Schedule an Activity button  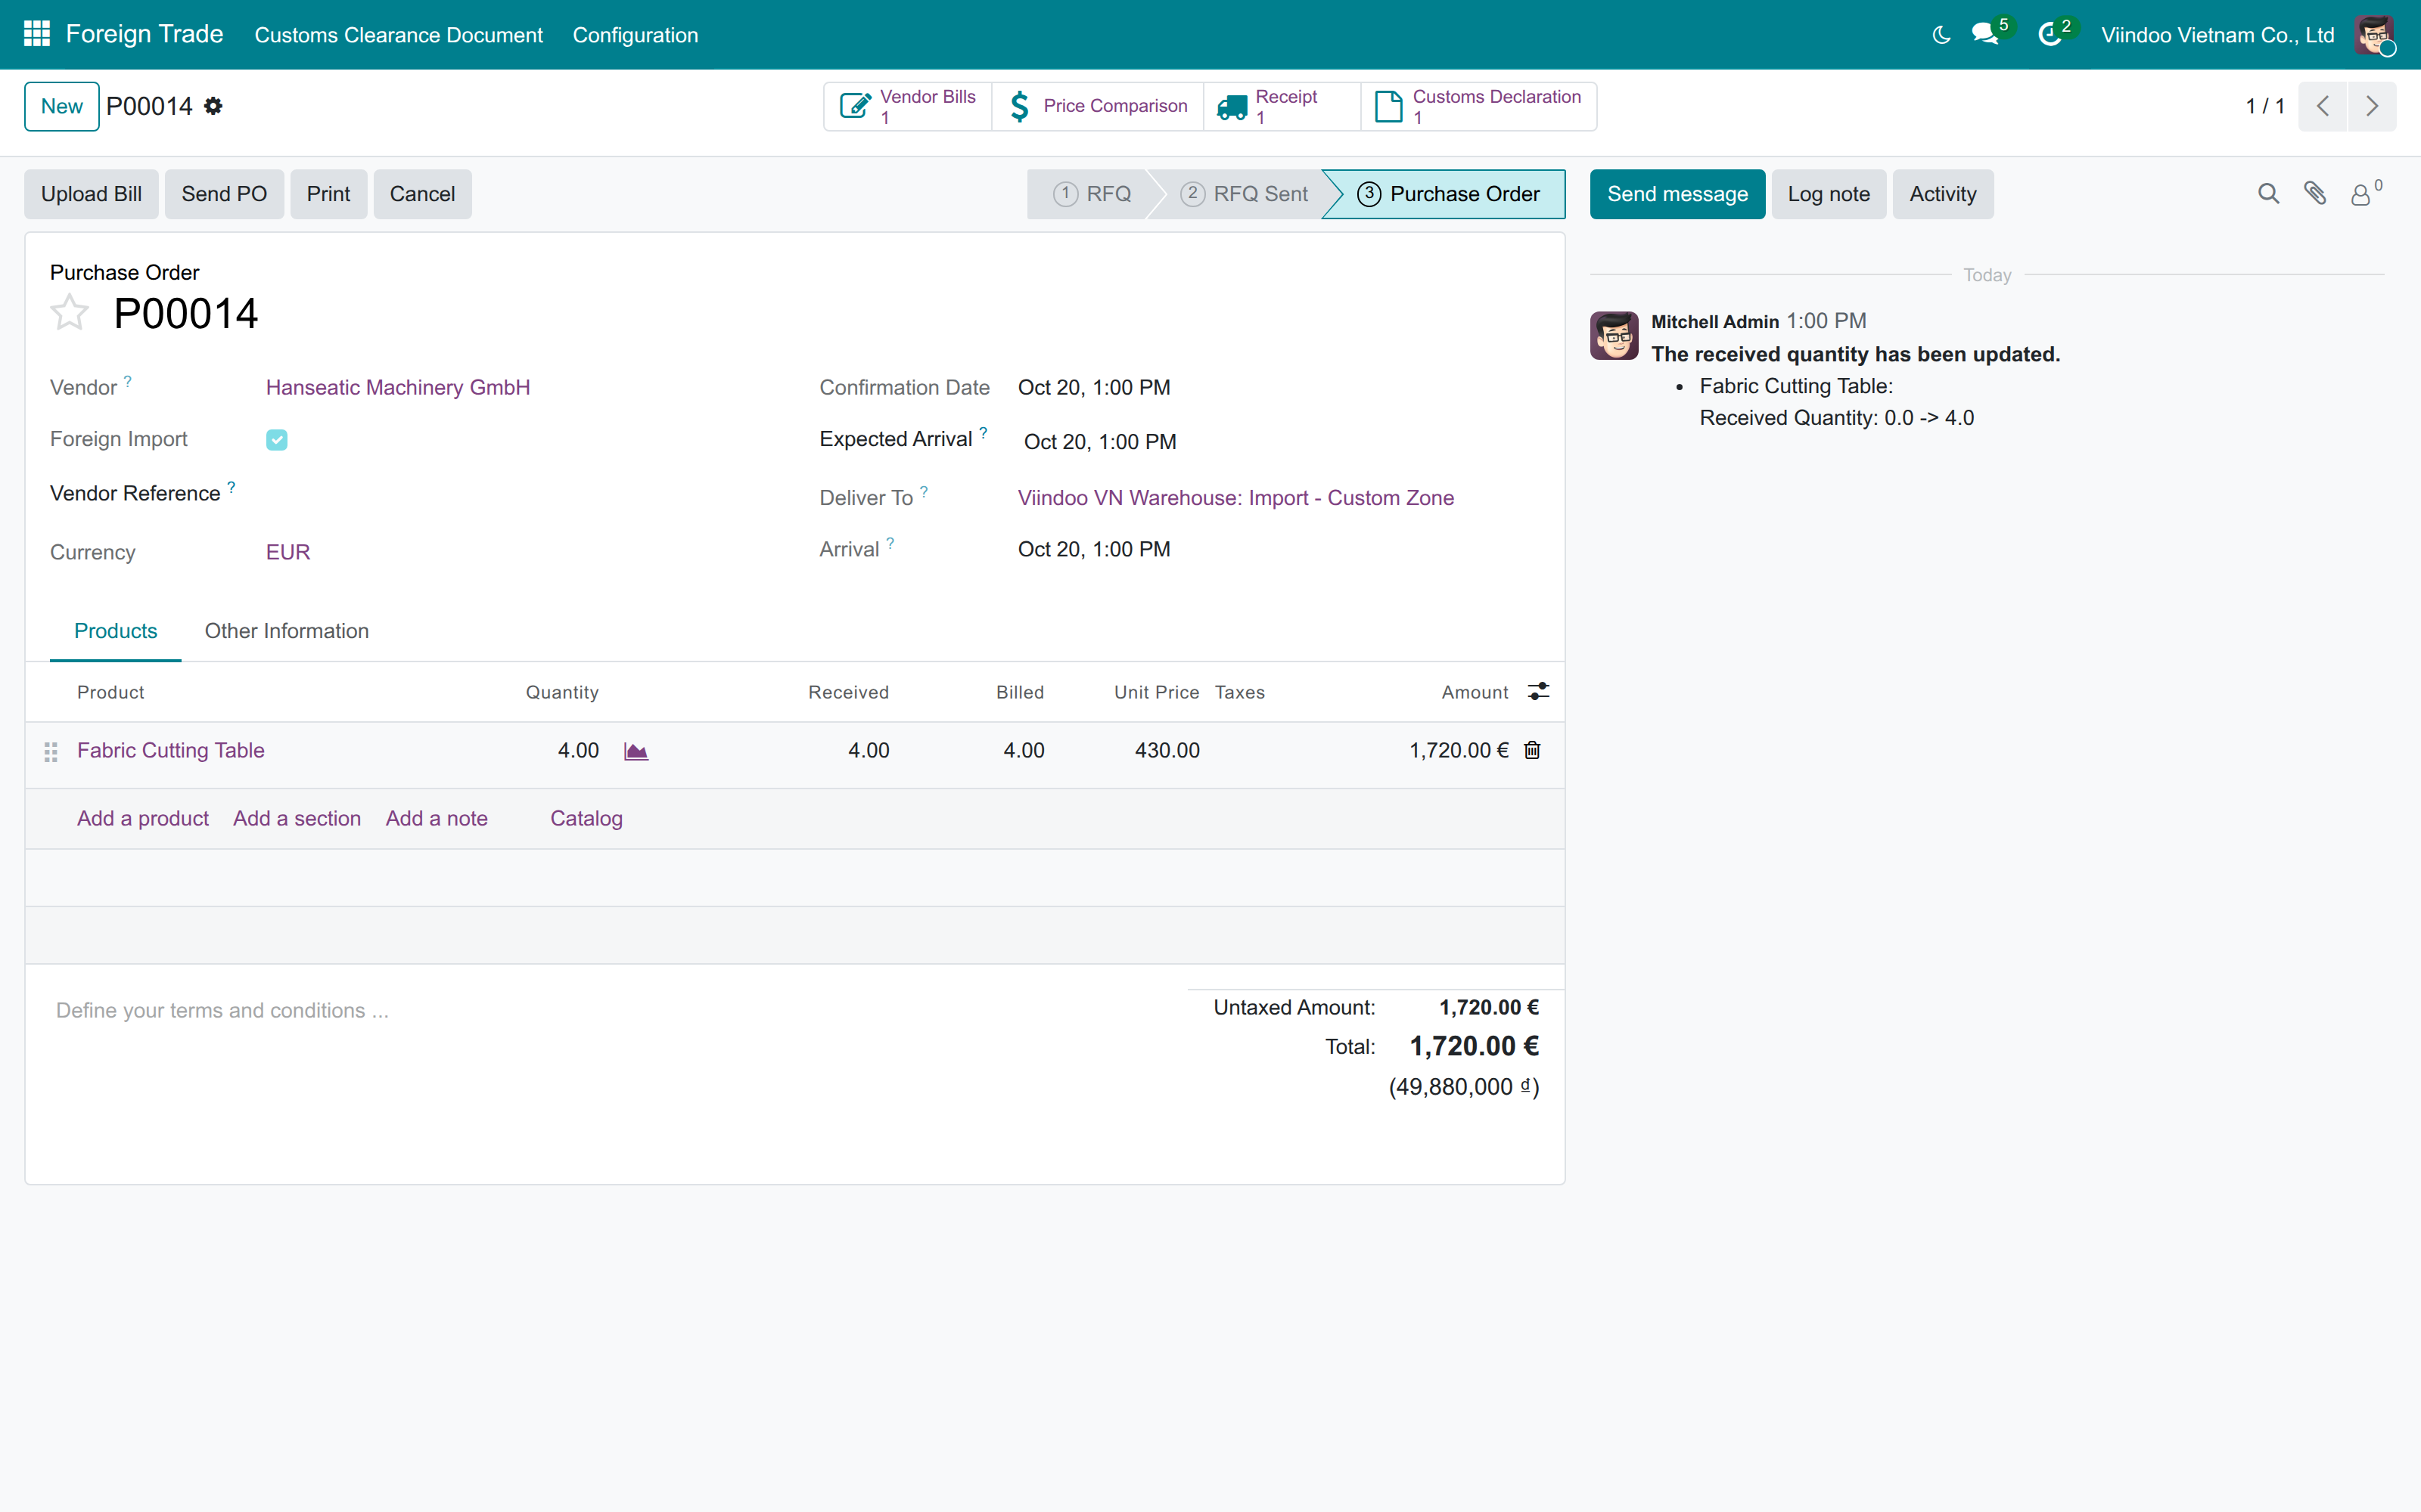1942,194
